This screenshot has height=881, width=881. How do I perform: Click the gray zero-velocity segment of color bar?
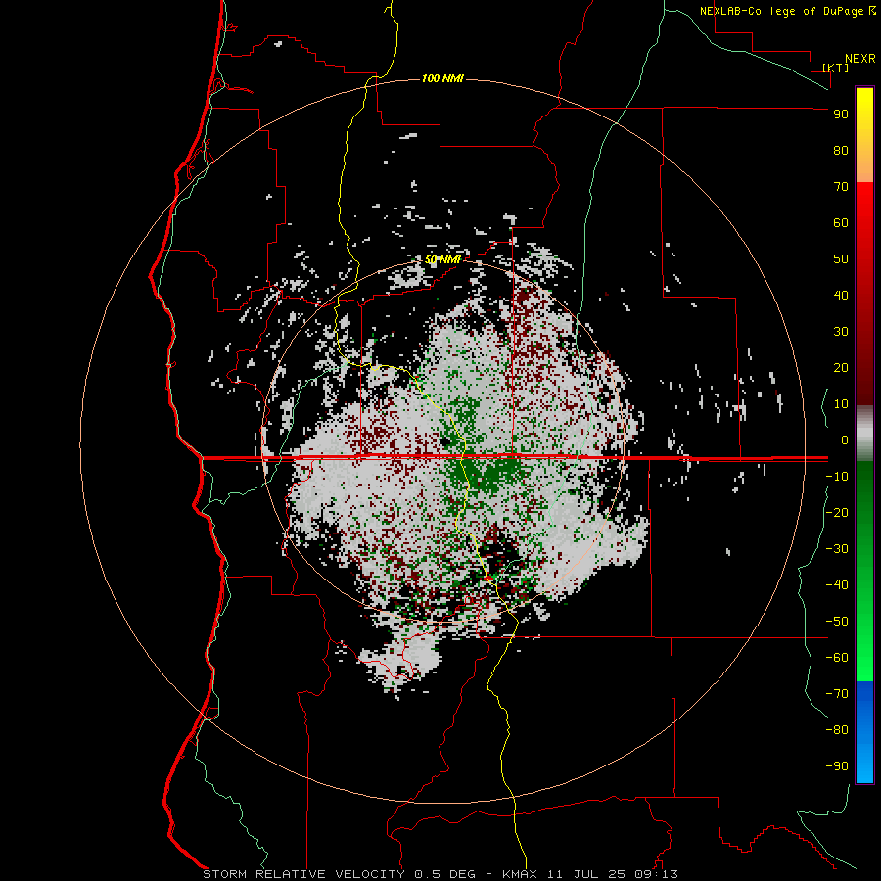pos(864,434)
